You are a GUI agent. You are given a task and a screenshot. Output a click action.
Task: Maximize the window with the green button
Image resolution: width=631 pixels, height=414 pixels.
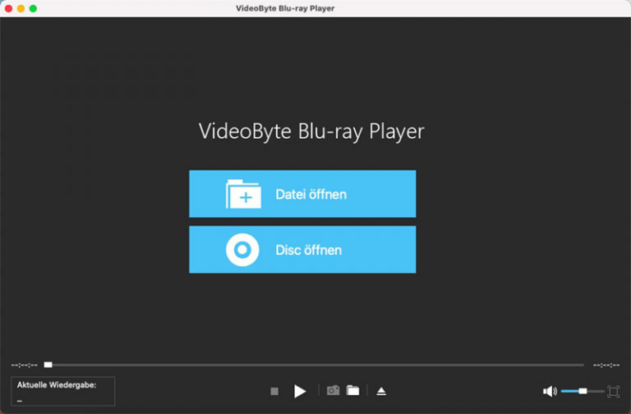point(33,8)
